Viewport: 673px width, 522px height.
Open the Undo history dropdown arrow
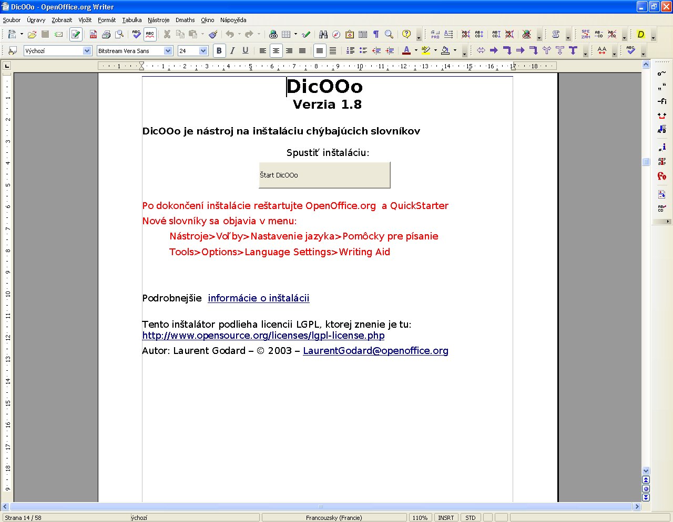click(x=239, y=34)
